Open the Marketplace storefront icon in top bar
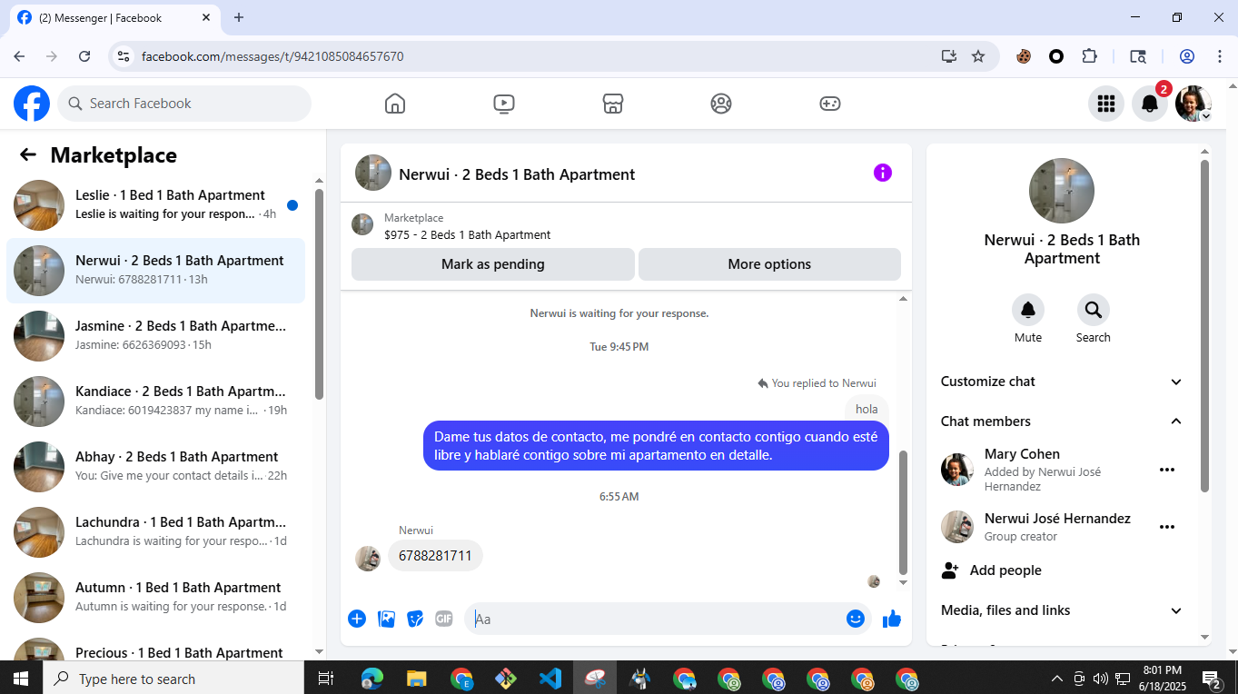 (613, 104)
